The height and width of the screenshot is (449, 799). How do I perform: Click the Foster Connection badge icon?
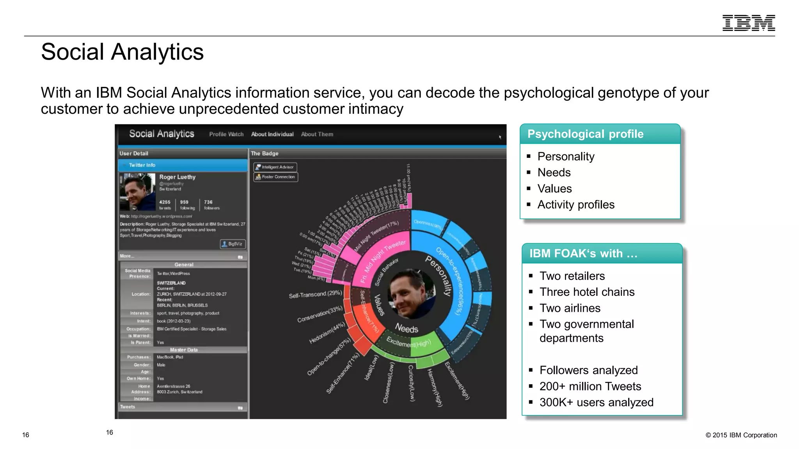pyautogui.click(x=258, y=177)
